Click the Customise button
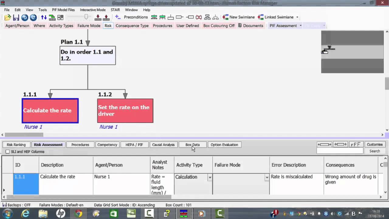389x219 pixels. [375, 144]
